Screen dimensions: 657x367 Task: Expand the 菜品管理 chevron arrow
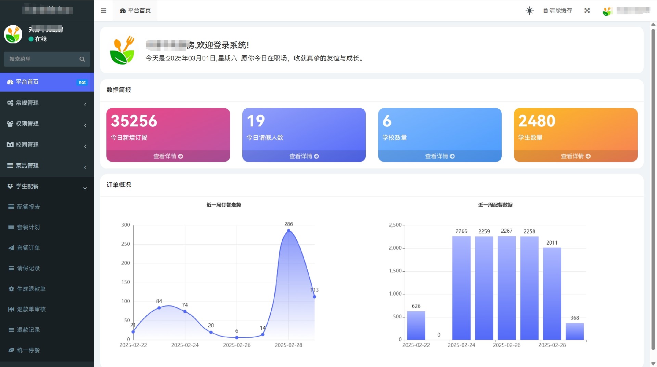(85, 167)
